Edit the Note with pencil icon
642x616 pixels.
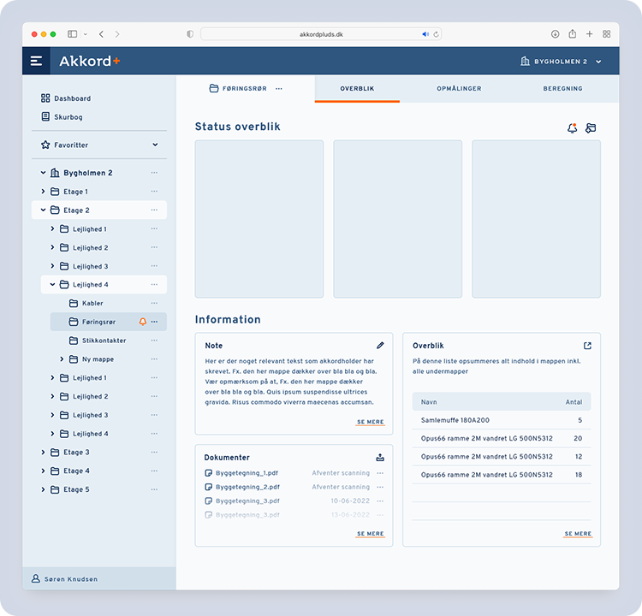380,346
